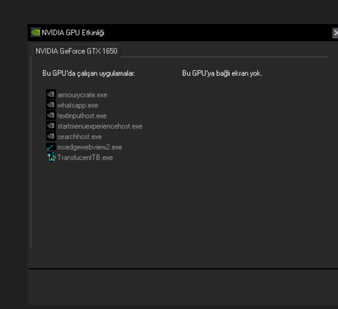Click the whatsapp.exe icon
The height and width of the screenshot is (309, 338).
pyautogui.click(x=51, y=105)
